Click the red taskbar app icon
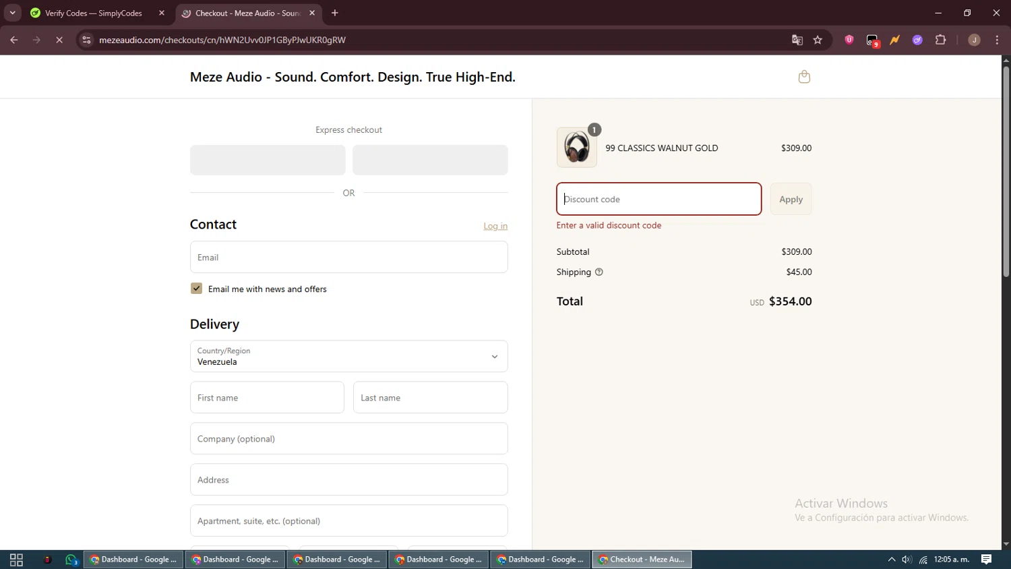This screenshot has height=569, width=1011. click(x=47, y=560)
